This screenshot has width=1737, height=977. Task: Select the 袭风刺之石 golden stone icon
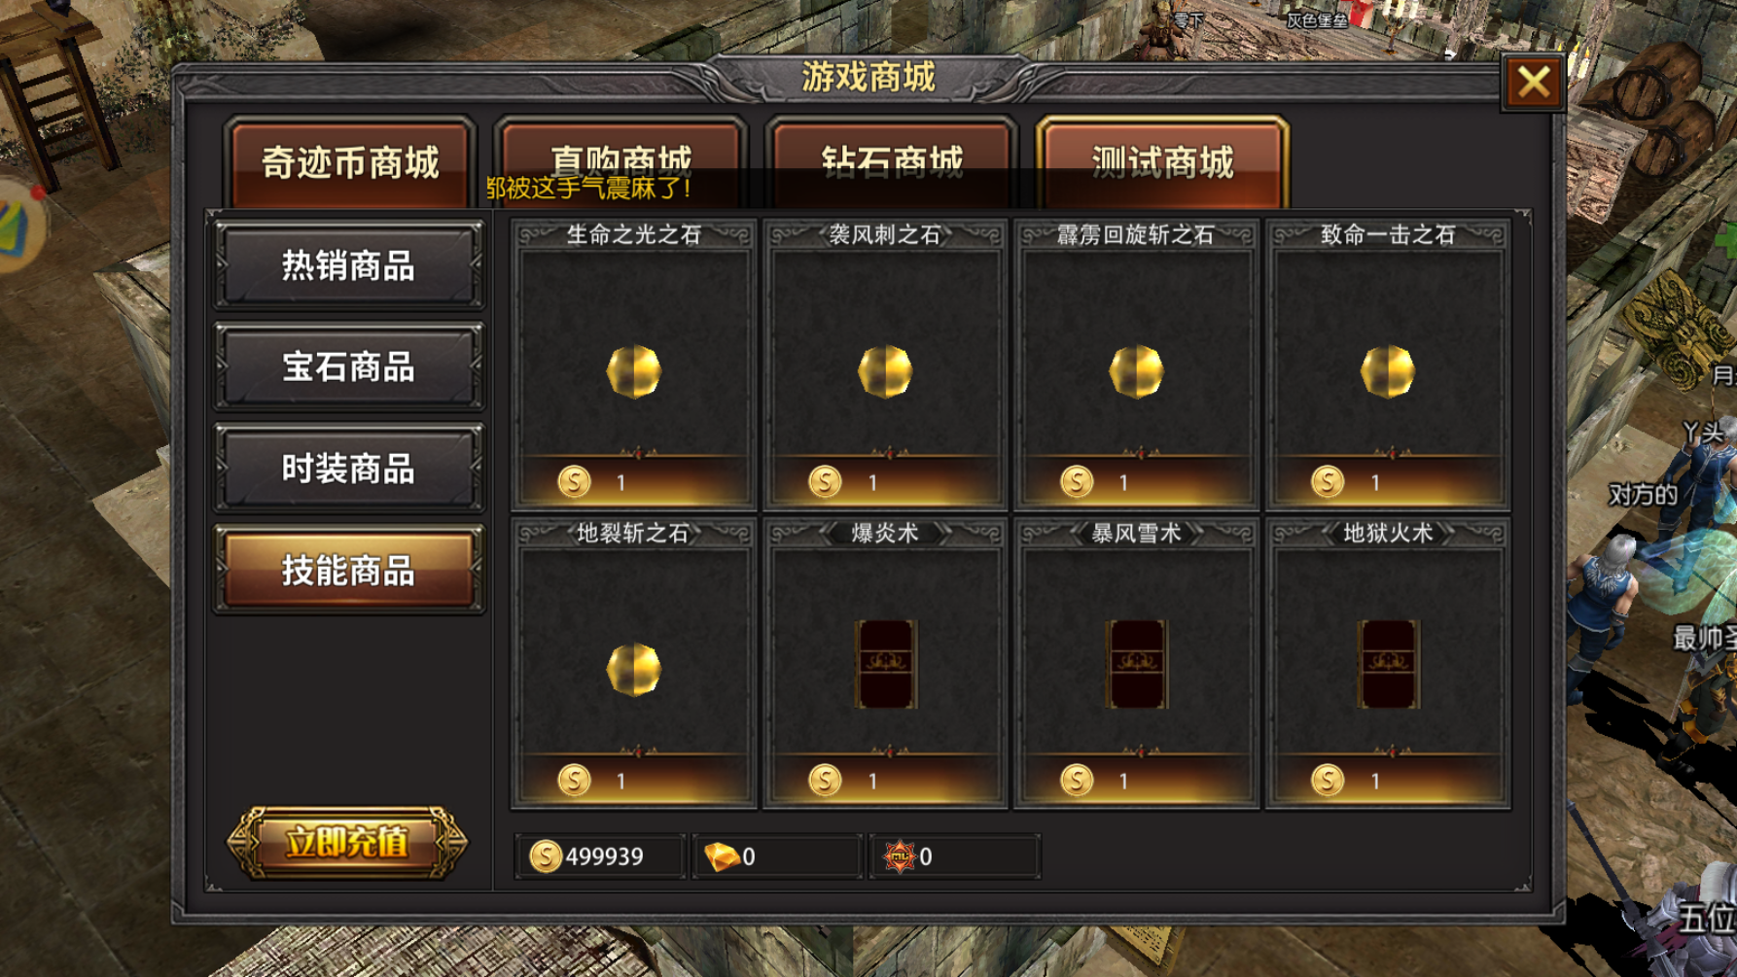pos(885,371)
